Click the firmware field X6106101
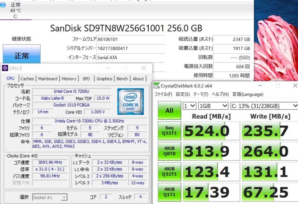 click(x=130, y=39)
